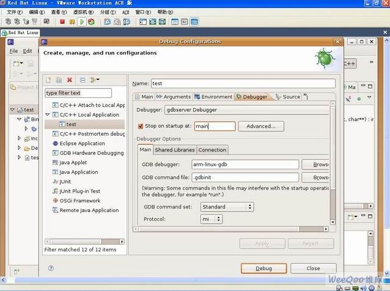The width and height of the screenshot is (390, 291).
Task: Click the collapse all configurations icon
Action: [x=83, y=80]
